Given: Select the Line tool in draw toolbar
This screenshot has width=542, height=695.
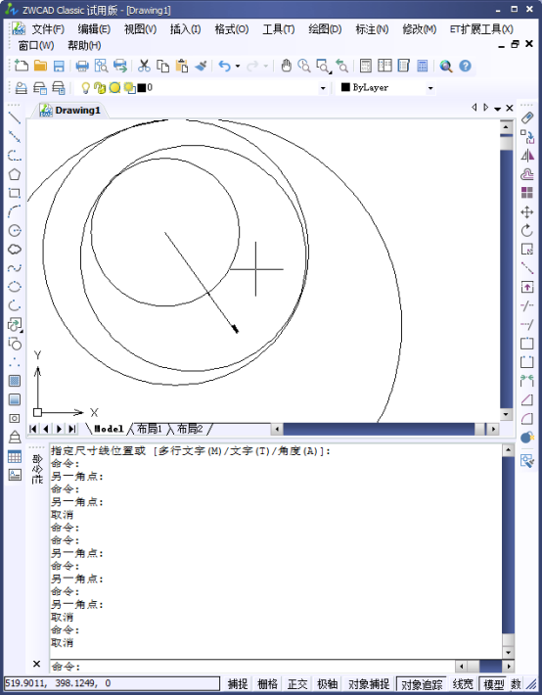Looking at the screenshot, I should pyautogui.click(x=15, y=118).
